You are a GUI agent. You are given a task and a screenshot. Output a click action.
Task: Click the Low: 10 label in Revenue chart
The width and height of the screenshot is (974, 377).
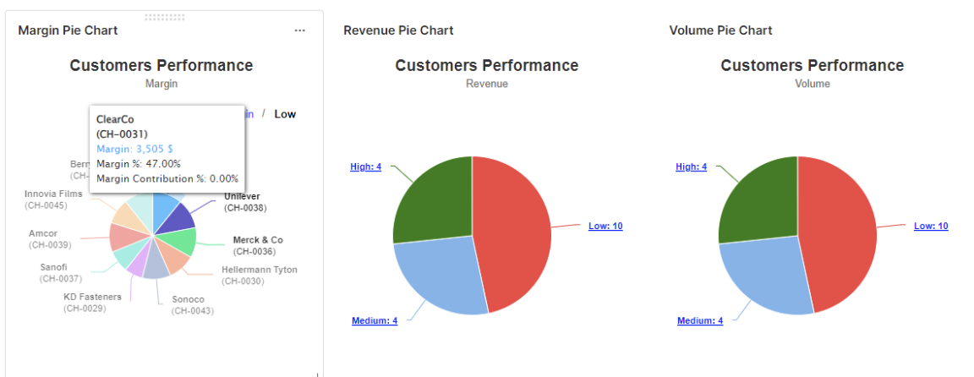pyautogui.click(x=605, y=227)
